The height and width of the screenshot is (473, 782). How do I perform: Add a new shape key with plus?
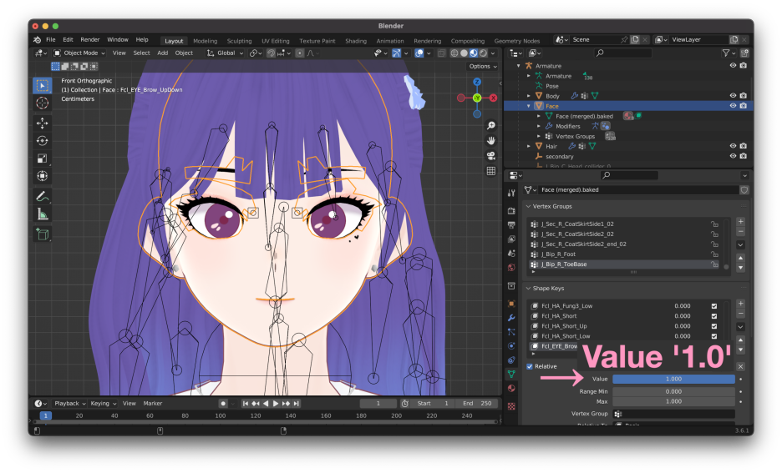coord(740,304)
